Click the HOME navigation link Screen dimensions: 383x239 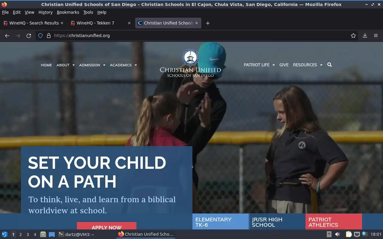point(46,65)
